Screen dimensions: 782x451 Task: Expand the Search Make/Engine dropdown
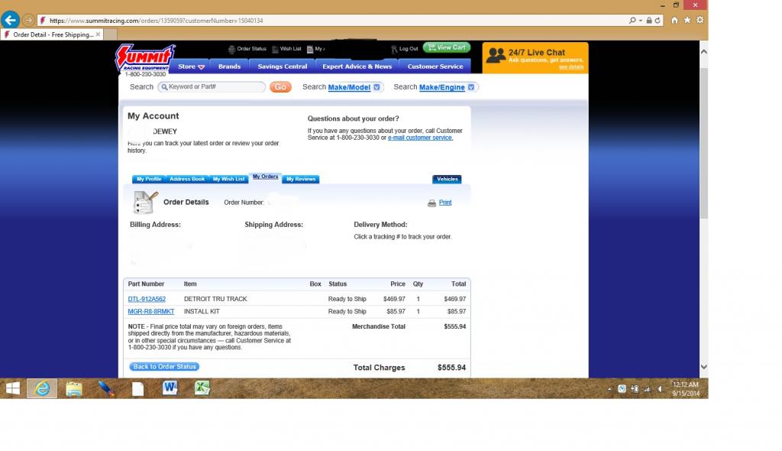471,87
